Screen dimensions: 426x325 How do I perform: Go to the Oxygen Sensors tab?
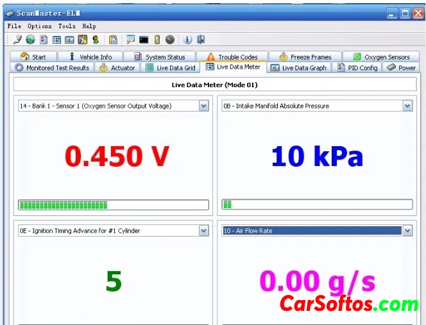tap(381, 56)
